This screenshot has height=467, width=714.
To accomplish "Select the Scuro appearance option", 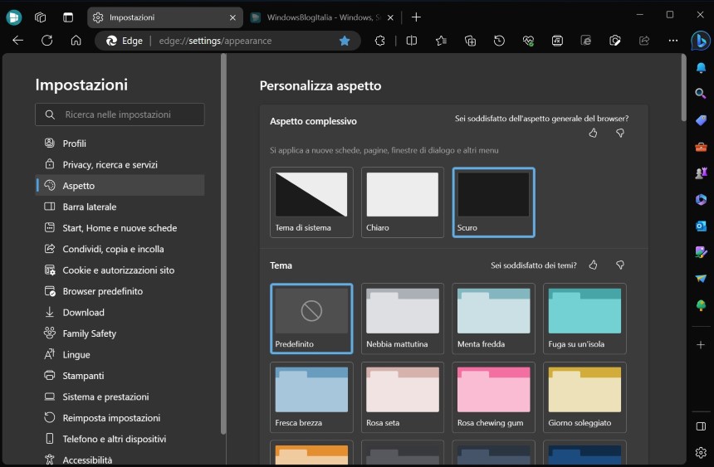I will 494,202.
